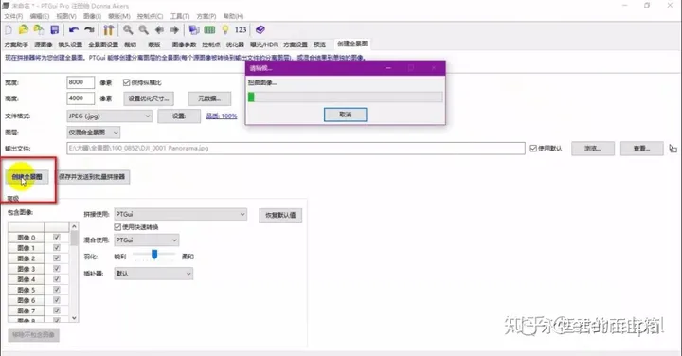The image size is (682, 356).
Task: Open the 工具(T) menu
Action: point(180,16)
